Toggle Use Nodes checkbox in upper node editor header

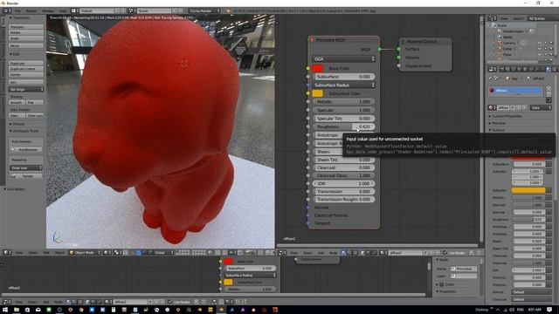[x=445, y=253]
